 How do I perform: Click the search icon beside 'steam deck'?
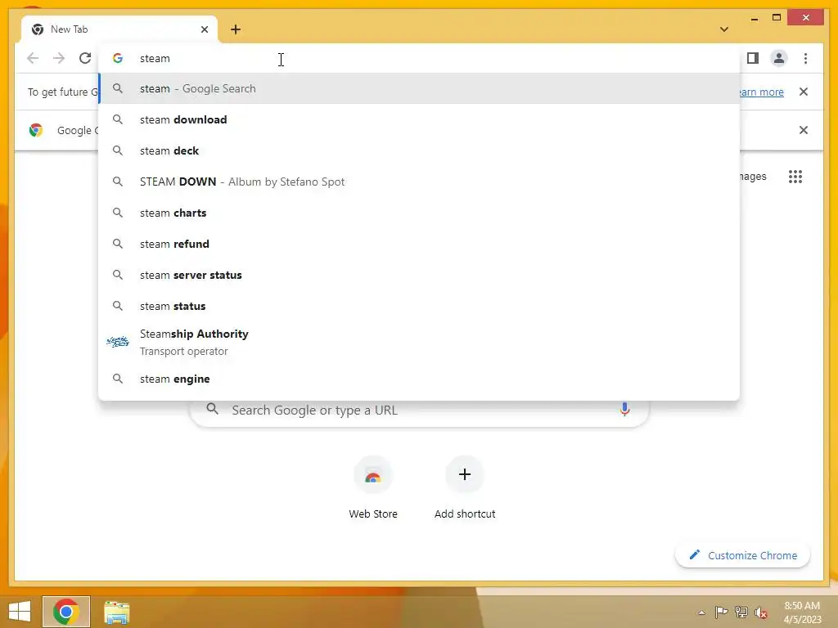(x=118, y=150)
